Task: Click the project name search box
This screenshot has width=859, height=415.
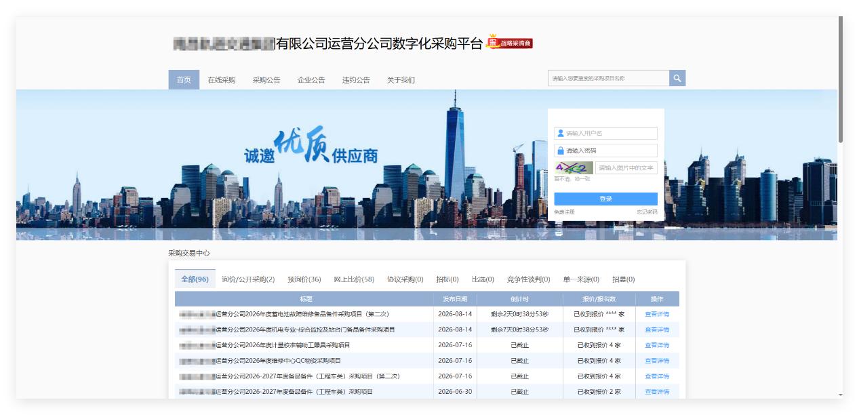Action: [x=608, y=78]
